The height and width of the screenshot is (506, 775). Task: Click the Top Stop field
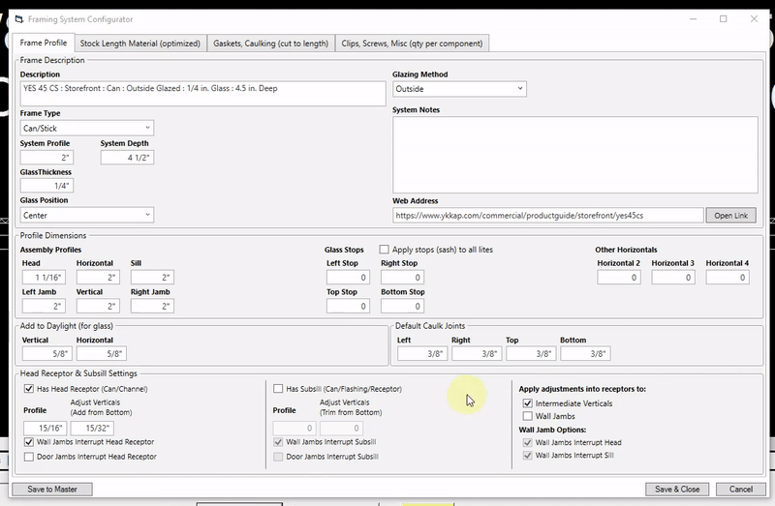point(348,306)
